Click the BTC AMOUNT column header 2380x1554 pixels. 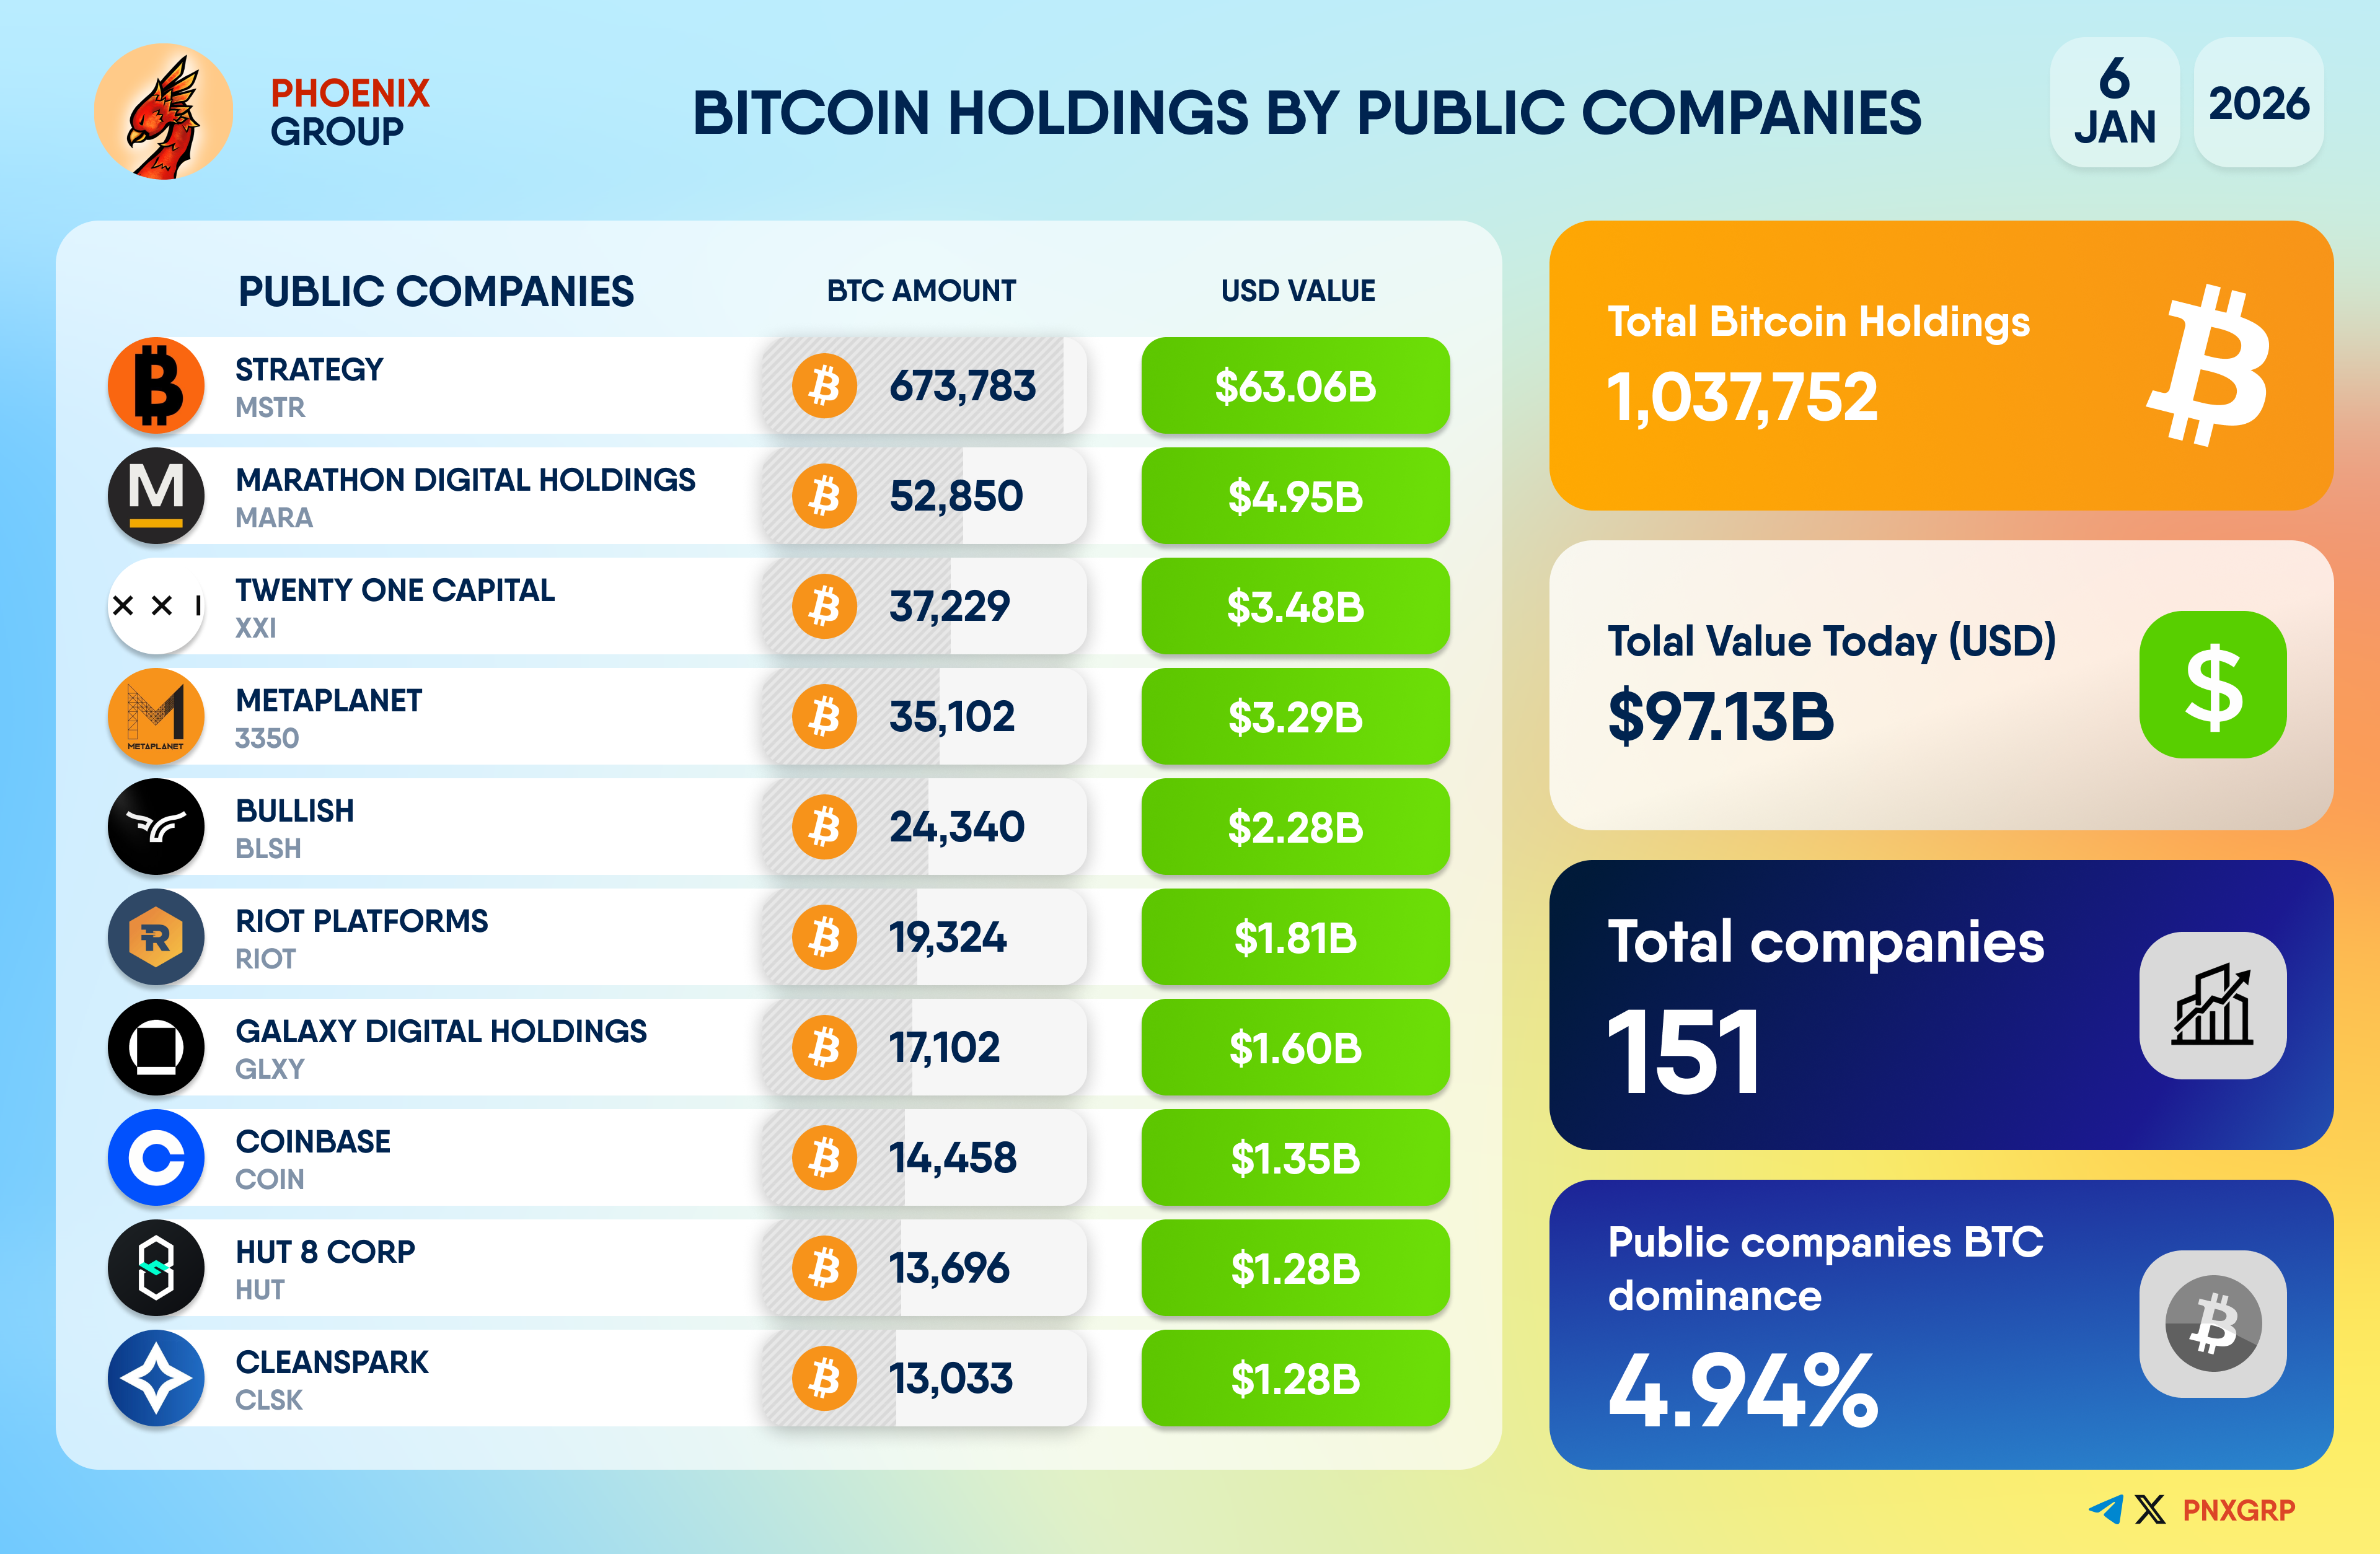[921, 291]
